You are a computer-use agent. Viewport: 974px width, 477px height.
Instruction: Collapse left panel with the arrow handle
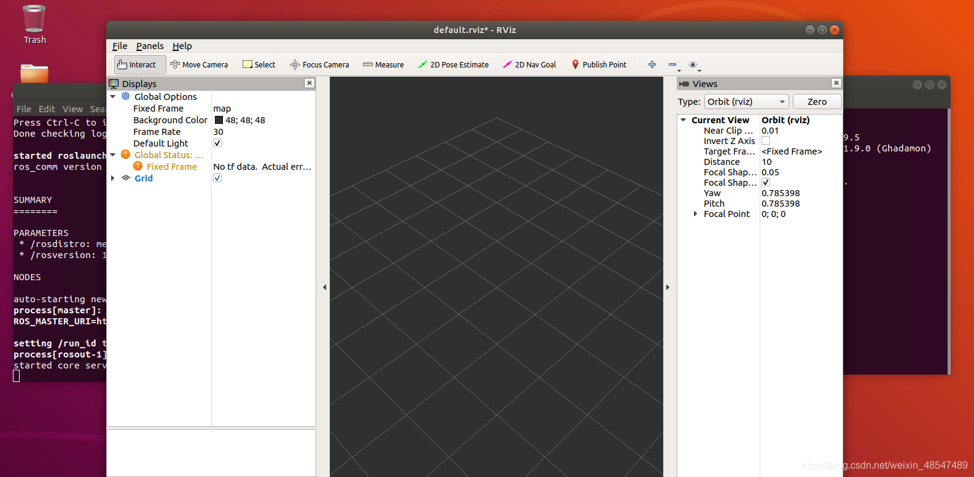[324, 287]
